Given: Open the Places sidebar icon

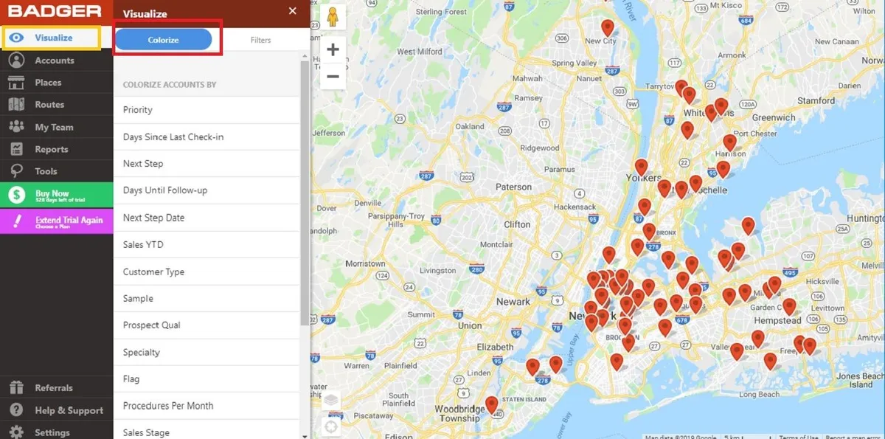Looking at the screenshot, I should pos(17,83).
